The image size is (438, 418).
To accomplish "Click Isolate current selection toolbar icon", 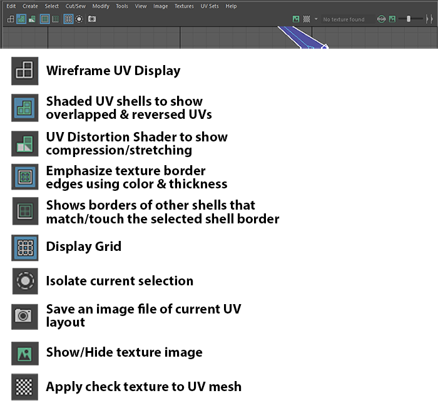I will [x=79, y=19].
